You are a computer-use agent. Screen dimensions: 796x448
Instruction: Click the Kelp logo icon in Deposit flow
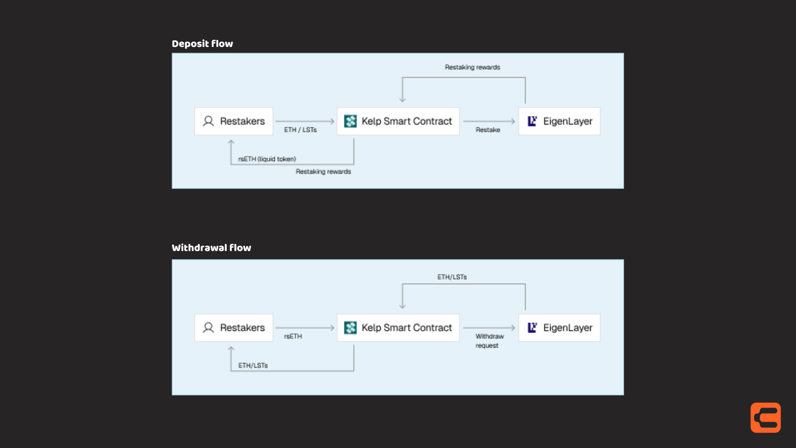350,121
